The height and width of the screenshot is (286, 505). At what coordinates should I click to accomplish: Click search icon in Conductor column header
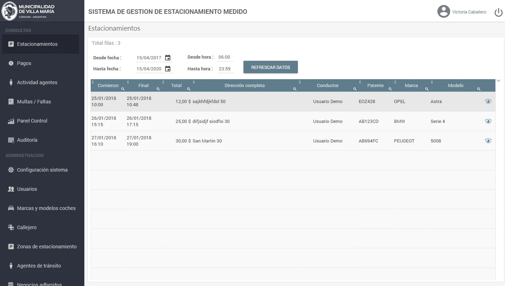[x=354, y=89]
